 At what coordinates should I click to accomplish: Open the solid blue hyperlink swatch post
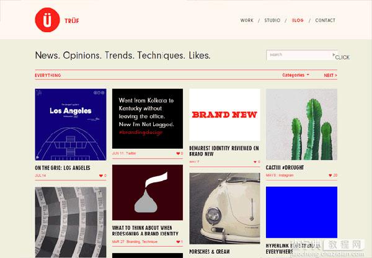[301, 212]
